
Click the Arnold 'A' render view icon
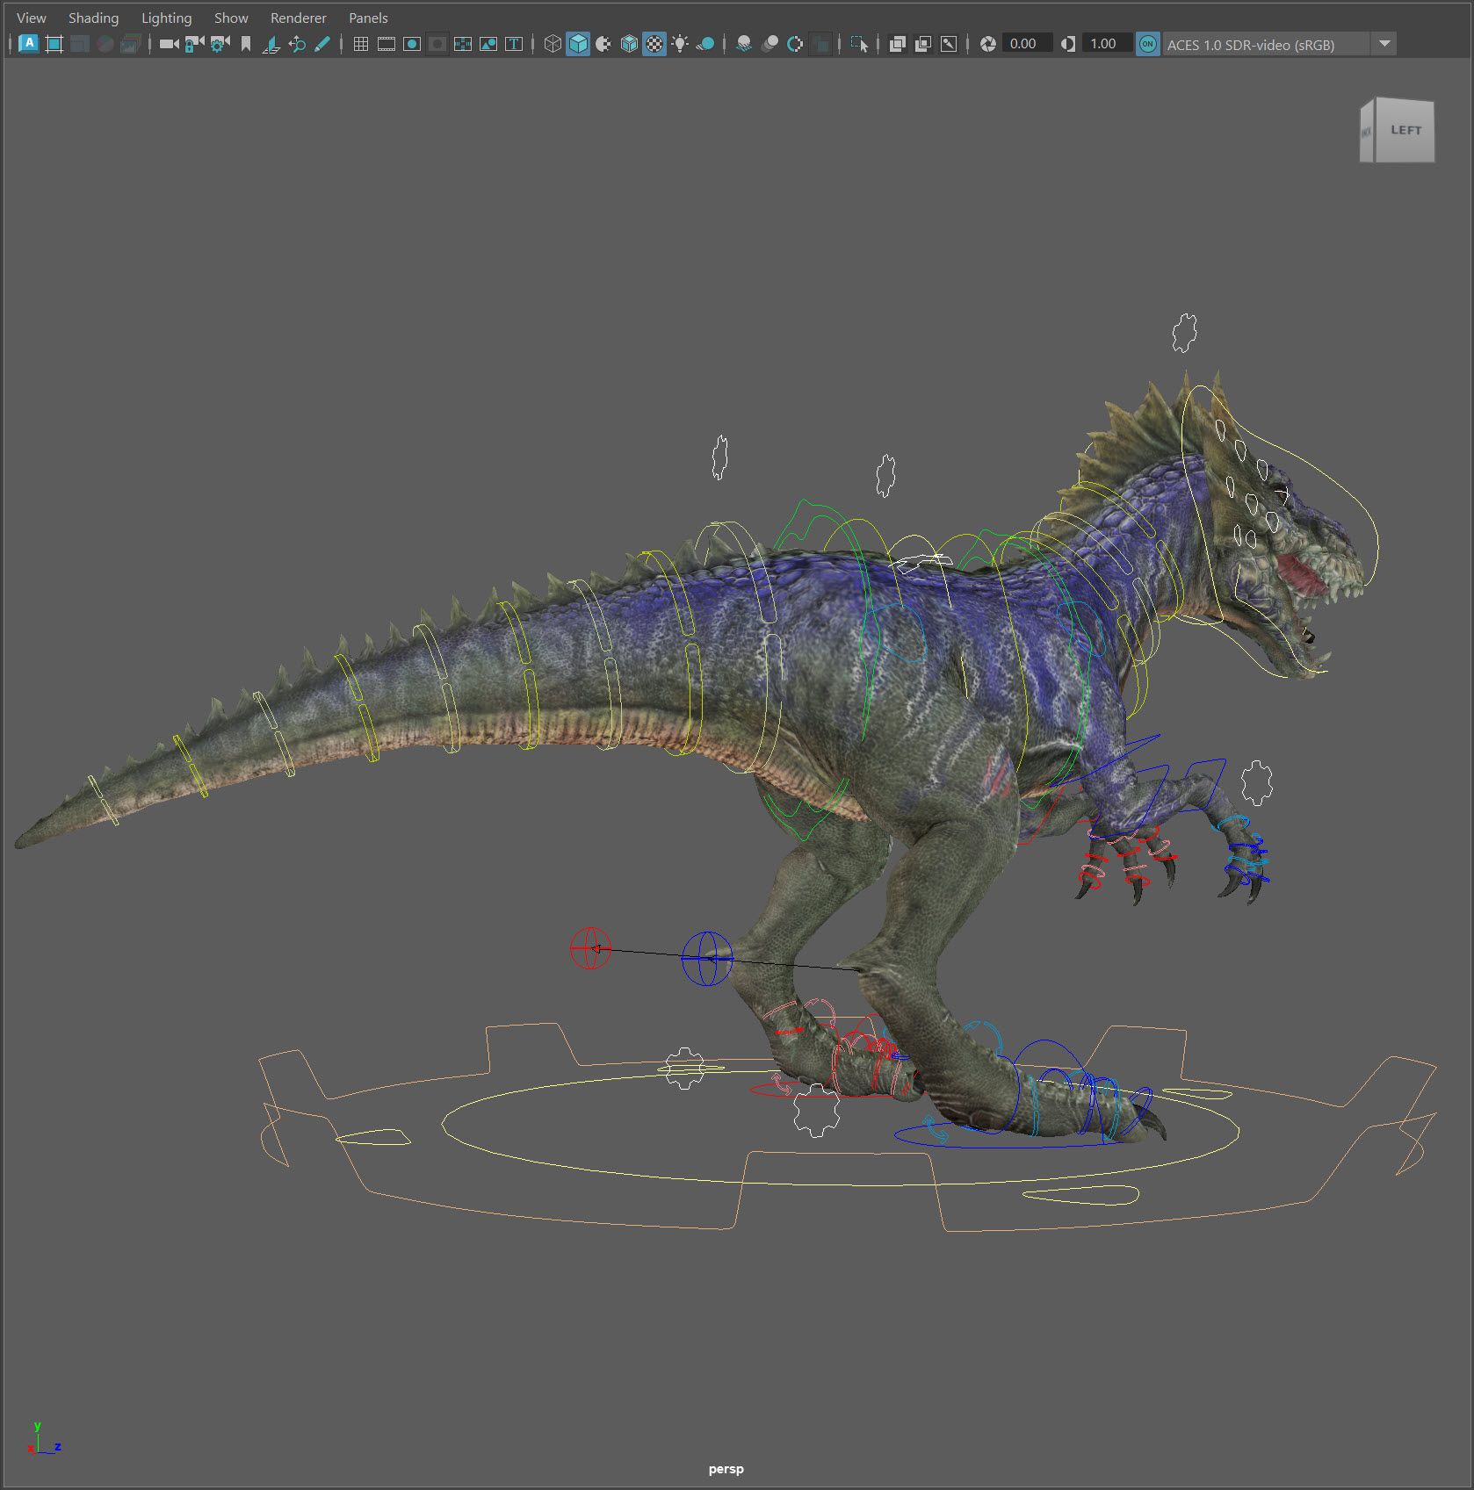[x=29, y=43]
